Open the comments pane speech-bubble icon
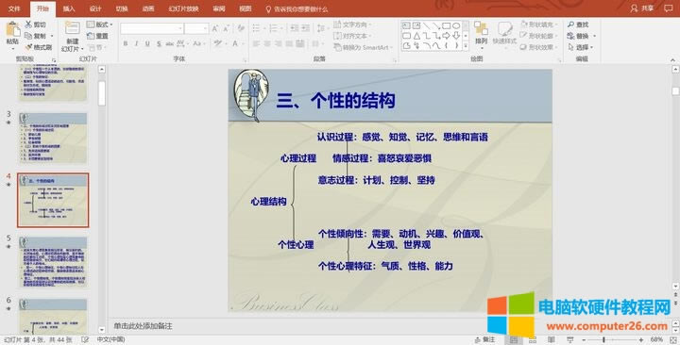 click(x=669, y=8)
